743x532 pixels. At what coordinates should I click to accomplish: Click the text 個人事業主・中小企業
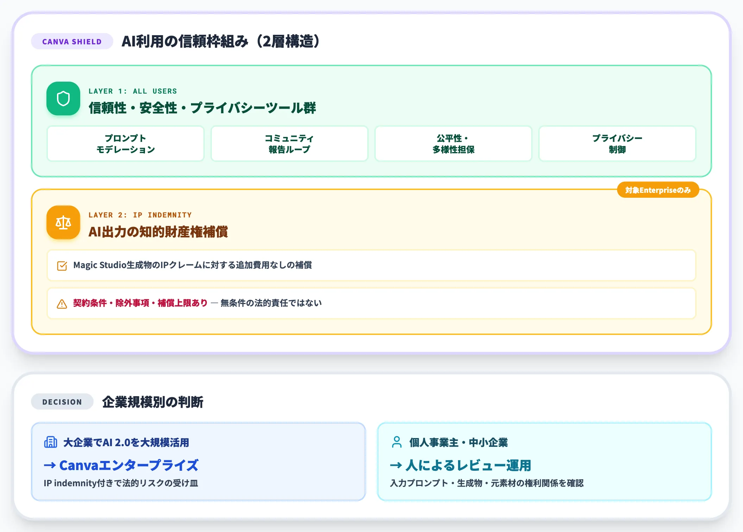459,442
